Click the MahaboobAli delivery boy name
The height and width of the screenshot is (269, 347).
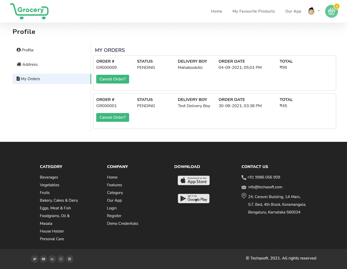190,68
